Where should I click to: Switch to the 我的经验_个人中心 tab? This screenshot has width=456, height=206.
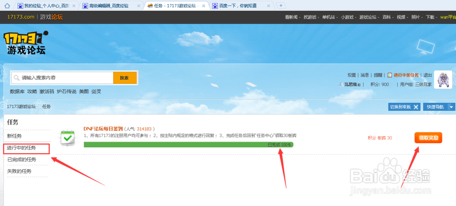(x=46, y=6)
